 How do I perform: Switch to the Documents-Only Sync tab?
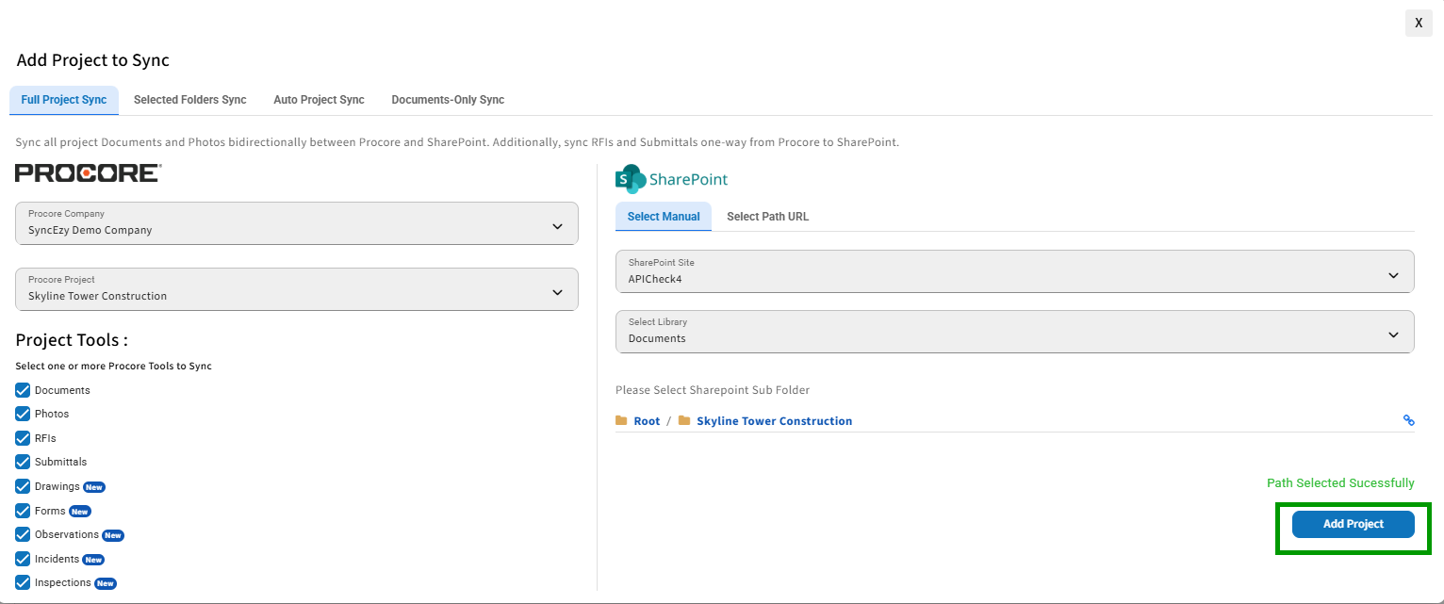click(448, 100)
